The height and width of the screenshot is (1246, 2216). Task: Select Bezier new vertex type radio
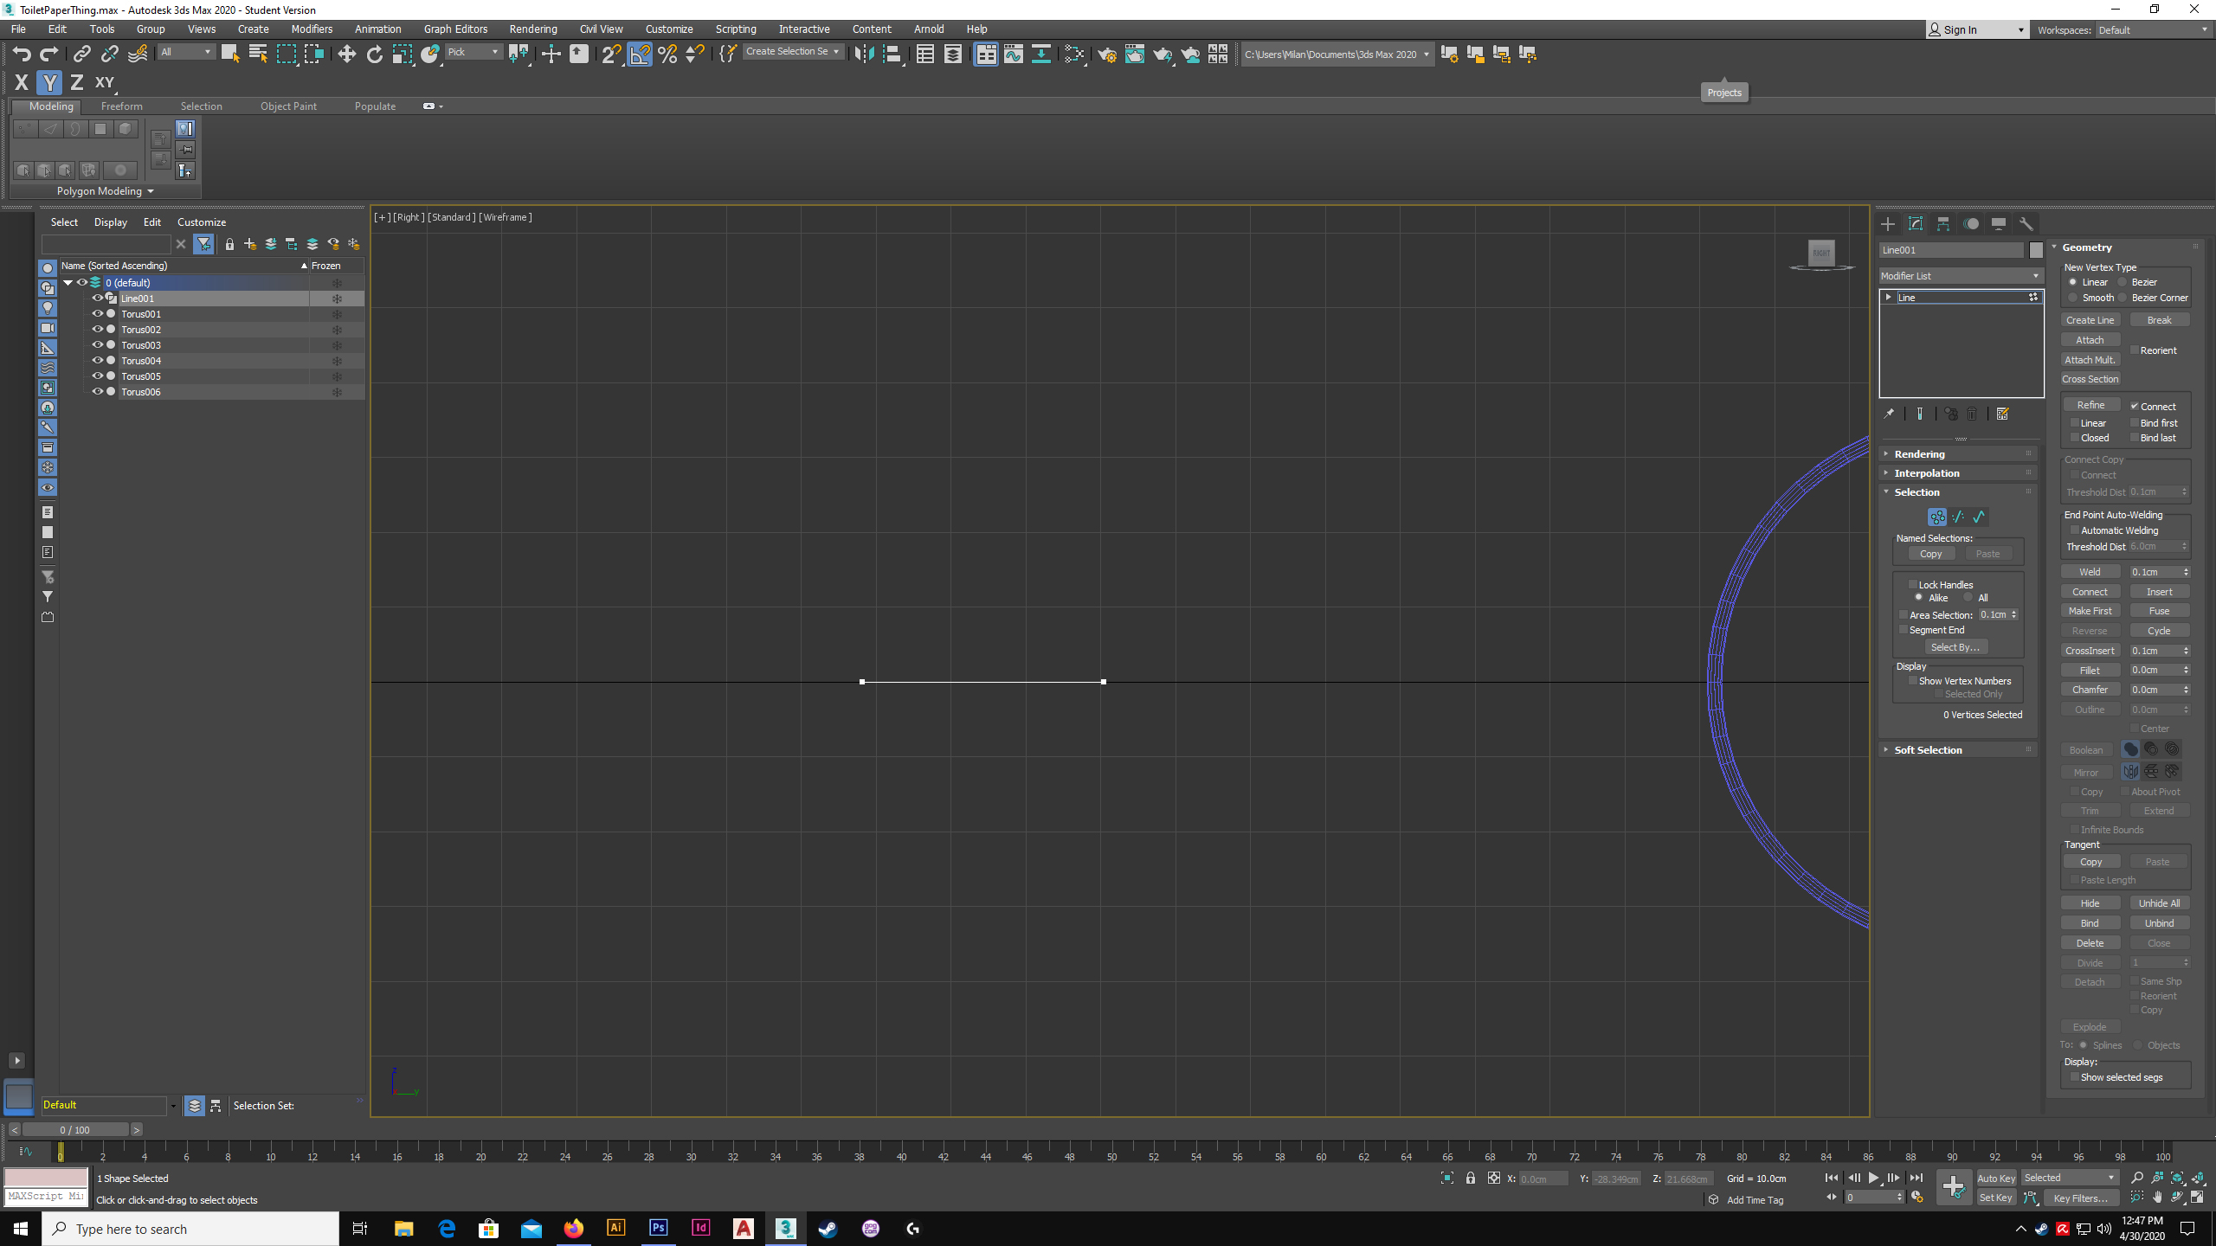2122,282
